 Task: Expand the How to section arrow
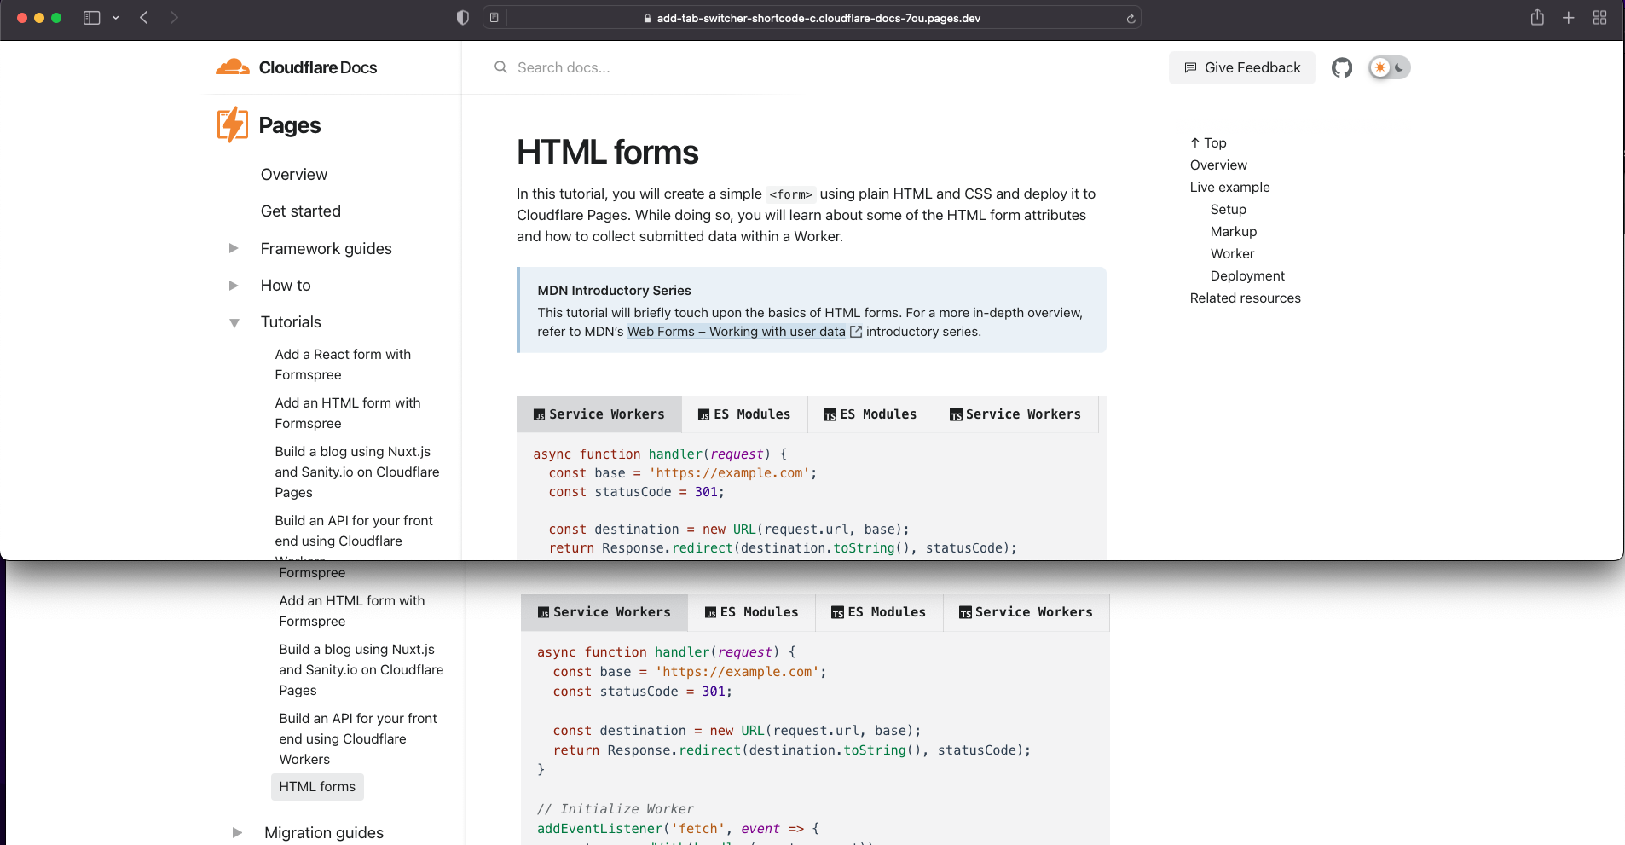click(x=234, y=286)
